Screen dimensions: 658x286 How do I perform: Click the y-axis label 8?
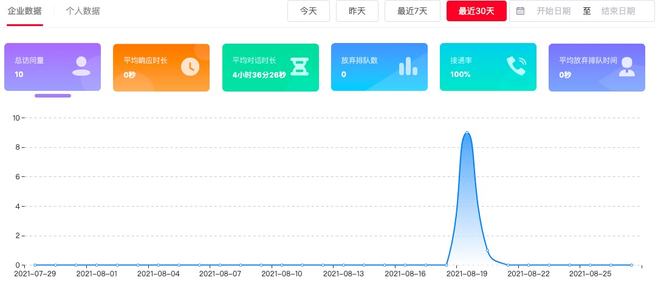tap(18, 147)
